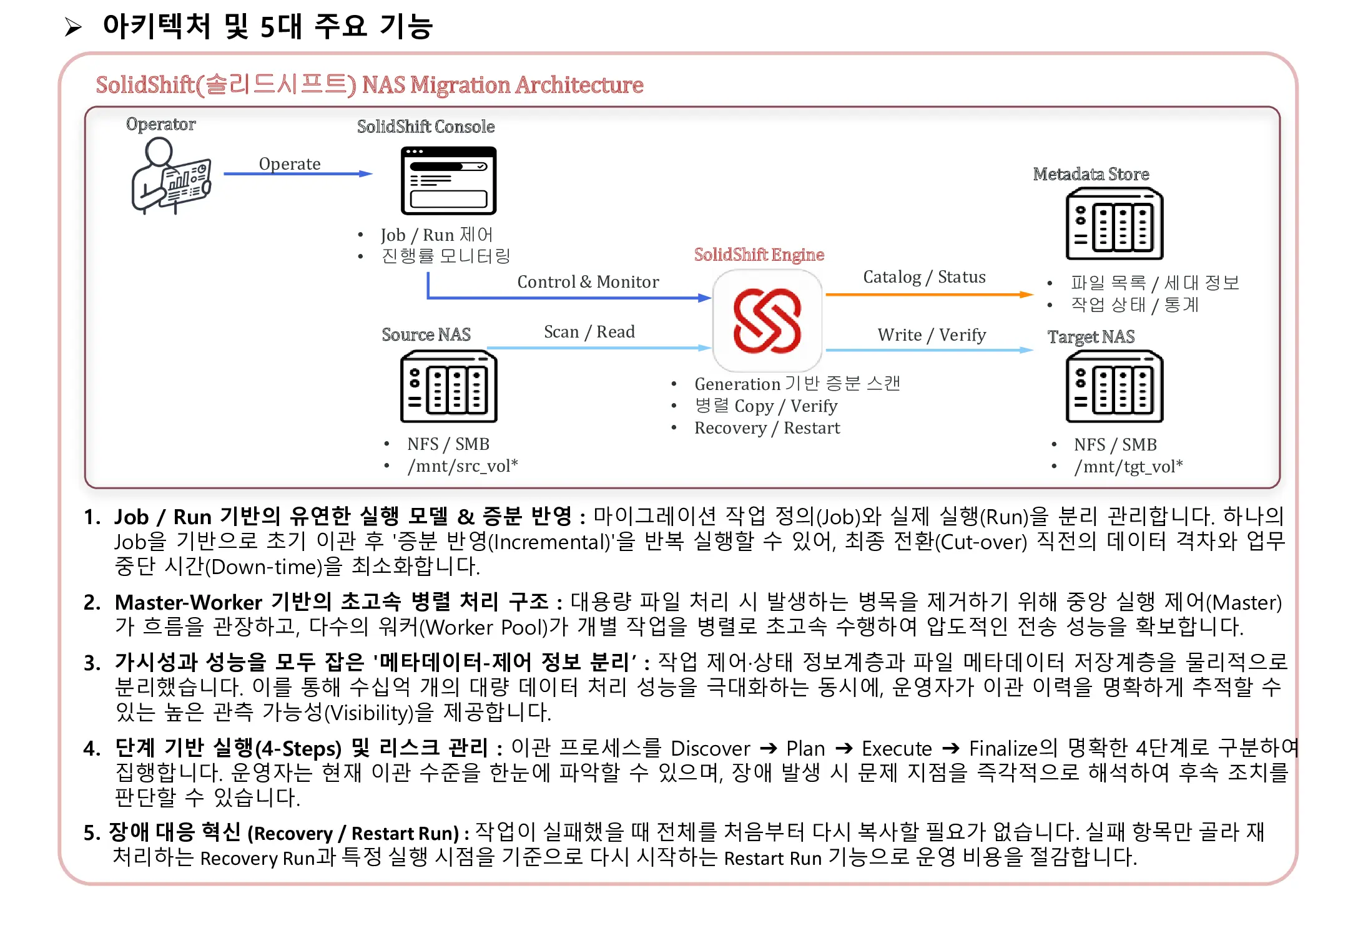Click the Operator person icon
Screen dimensions: 1353x936
coord(171,176)
